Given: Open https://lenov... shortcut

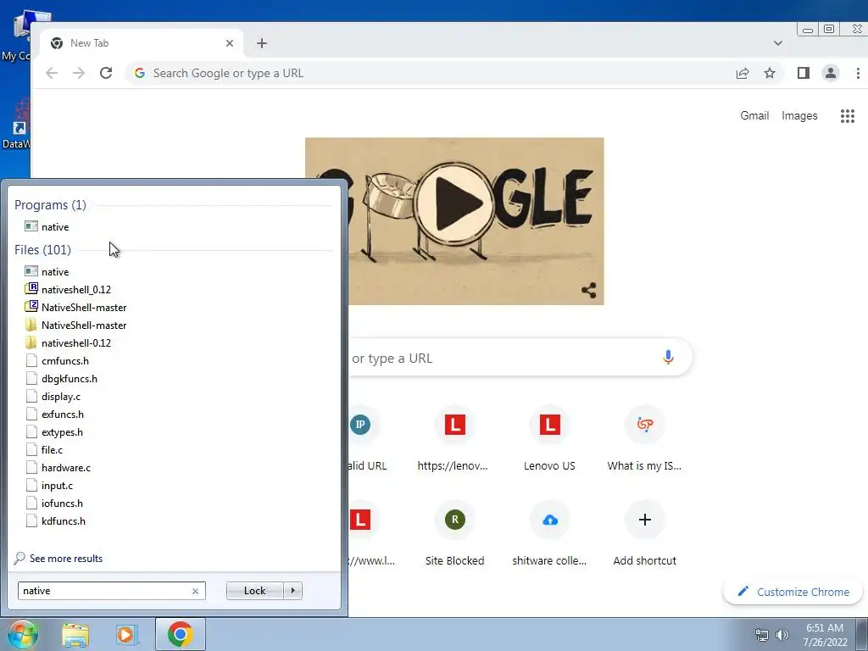Looking at the screenshot, I should pyautogui.click(x=454, y=437).
